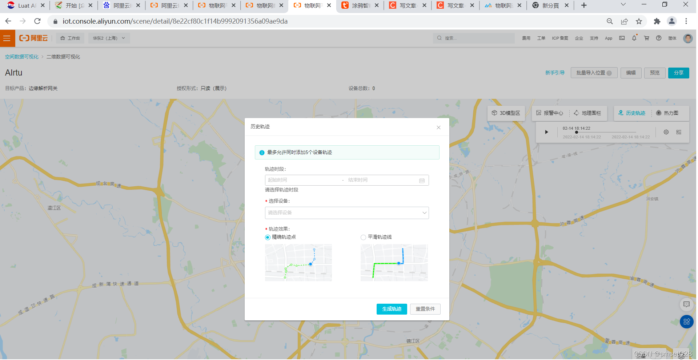
Task: Open the browser tab search chevron
Action: click(x=623, y=5)
